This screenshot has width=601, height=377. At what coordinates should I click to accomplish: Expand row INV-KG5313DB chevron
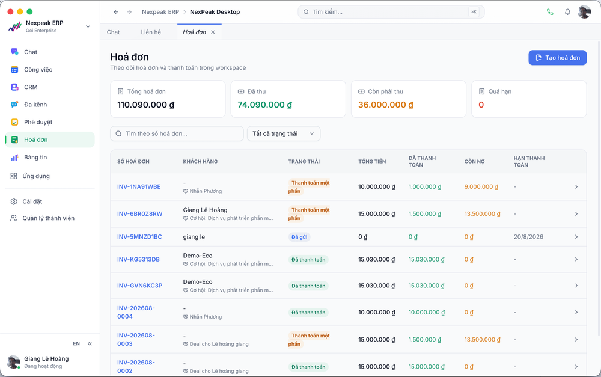click(x=576, y=259)
